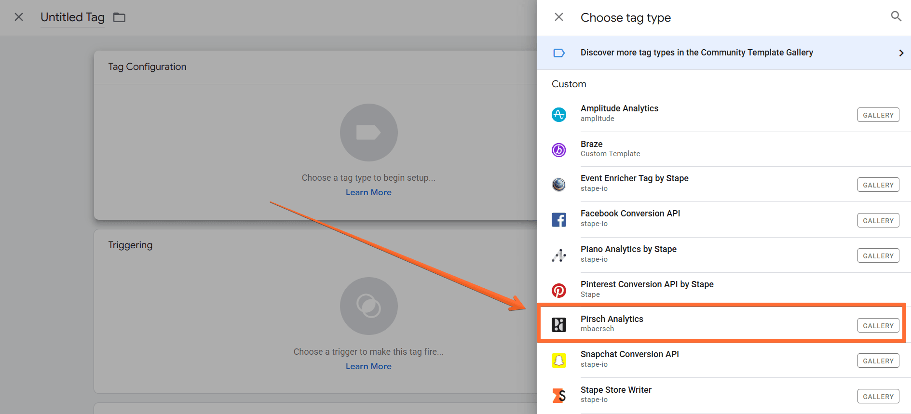Click the Custom section heading
Screen dimensions: 911x414
[x=569, y=84]
